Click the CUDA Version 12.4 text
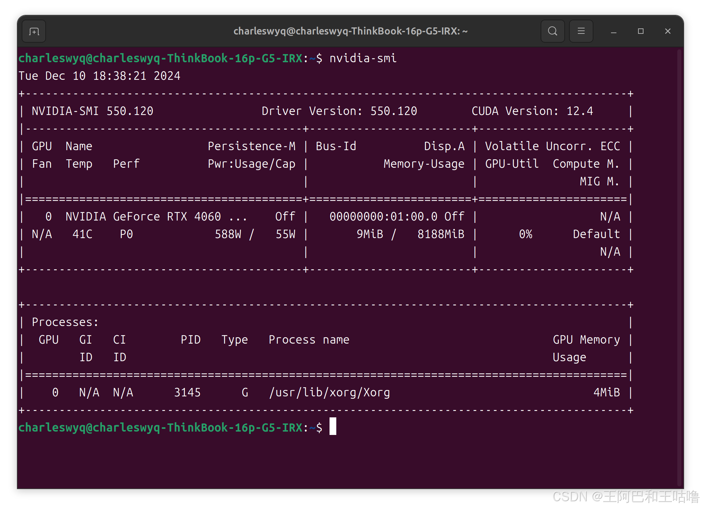701x508 pixels. 532,111
